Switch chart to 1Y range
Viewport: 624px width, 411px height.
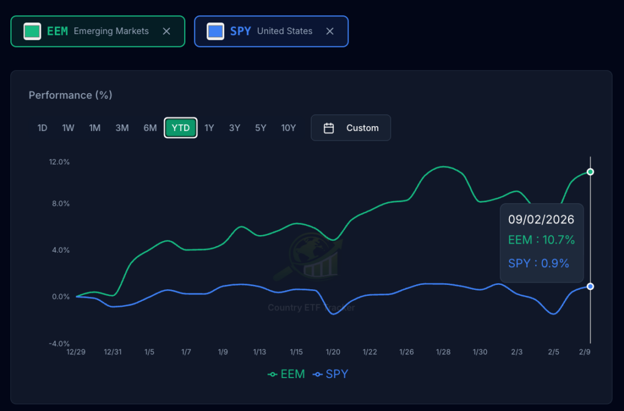[210, 128]
